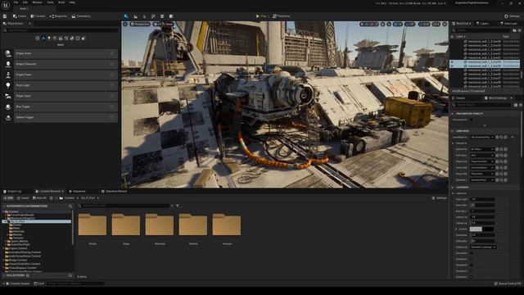The width and height of the screenshot is (524, 295).
Task: Maximize the viewport with corner icon
Action: pyautogui.click(x=445, y=24)
